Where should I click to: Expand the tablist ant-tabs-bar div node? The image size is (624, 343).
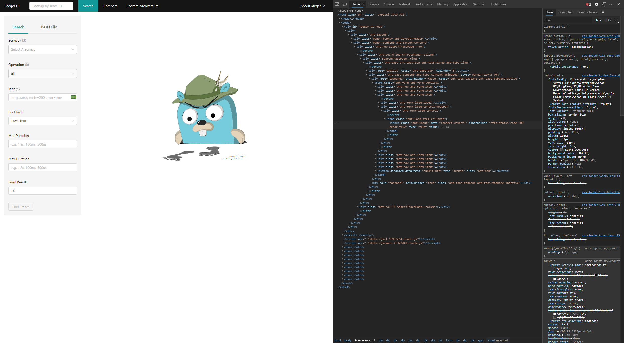[x=367, y=71]
